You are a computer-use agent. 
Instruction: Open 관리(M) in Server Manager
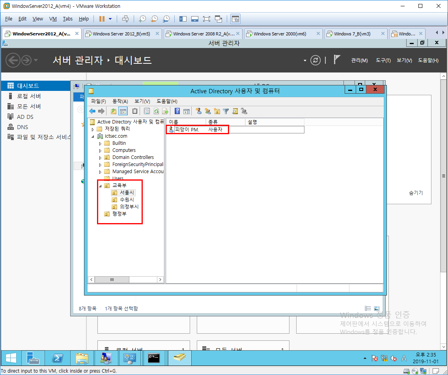click(359, 61)
